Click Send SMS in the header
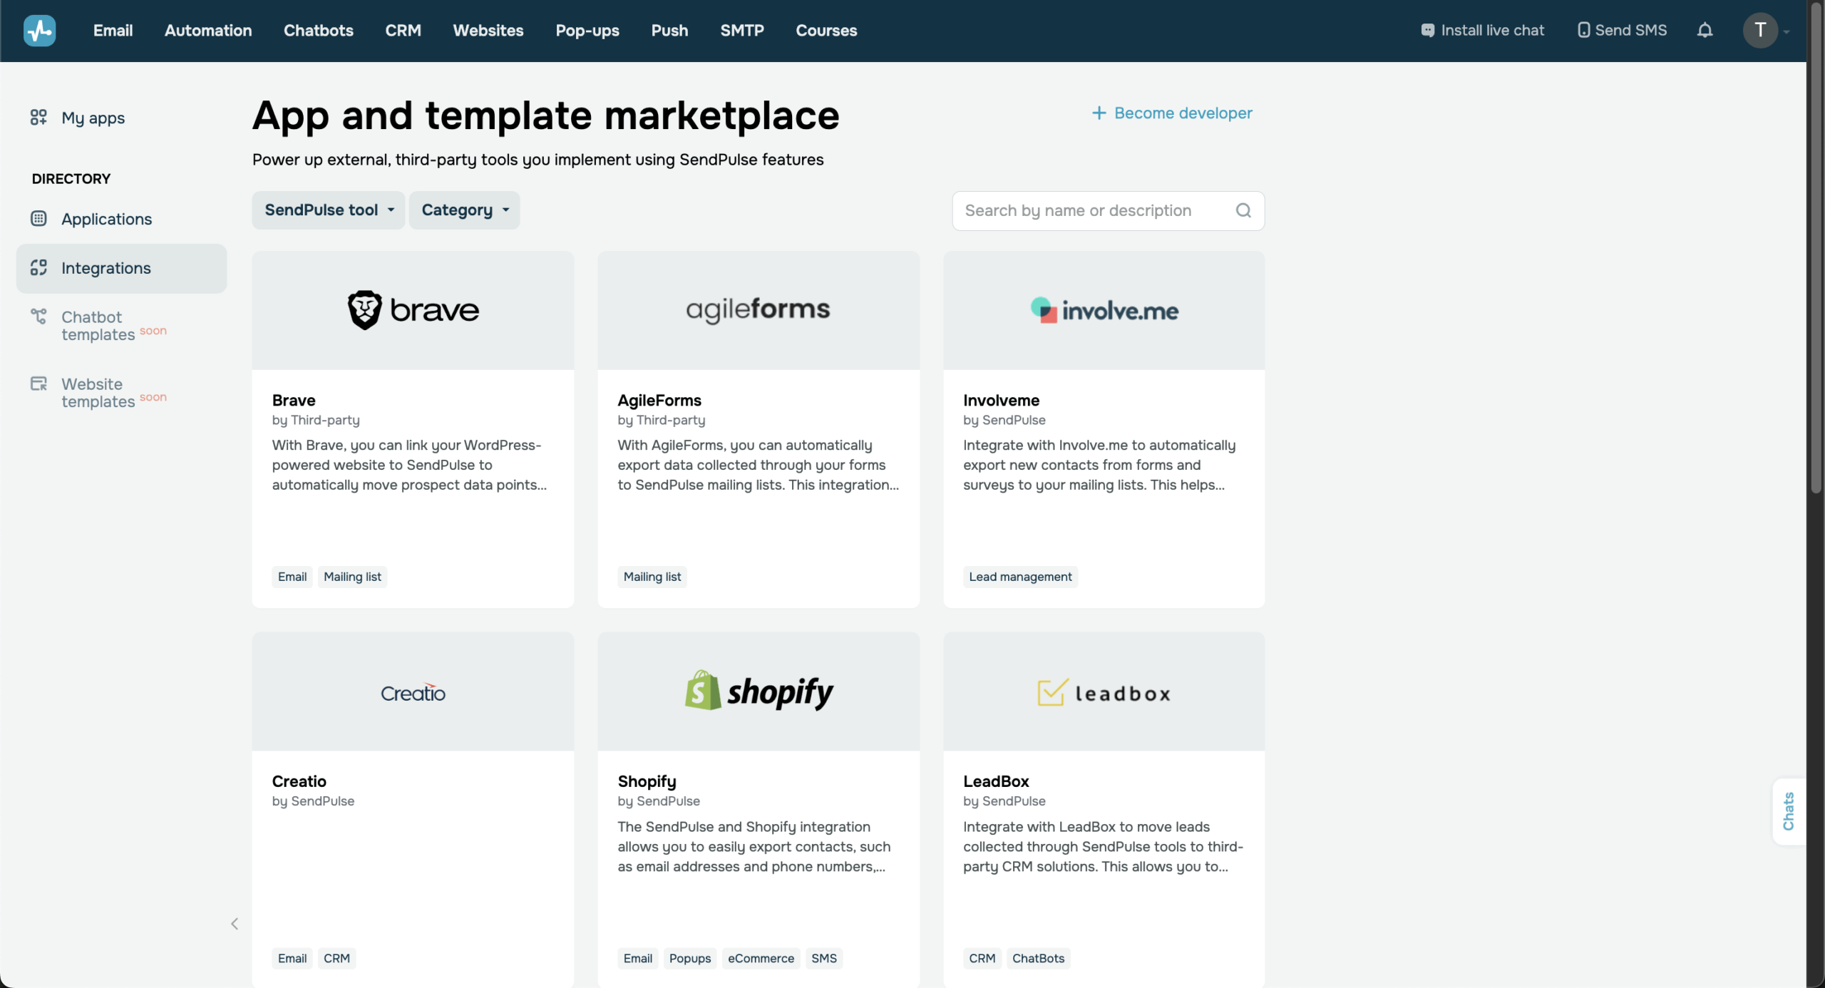The image size is (1825, 988). [x=1623, y=31]
